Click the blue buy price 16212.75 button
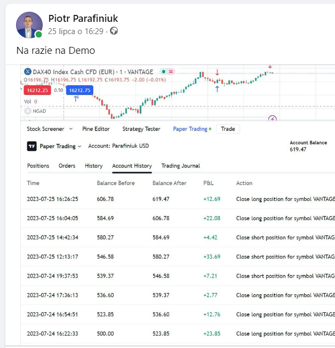 pyautogui.click(x=80, y=90)
